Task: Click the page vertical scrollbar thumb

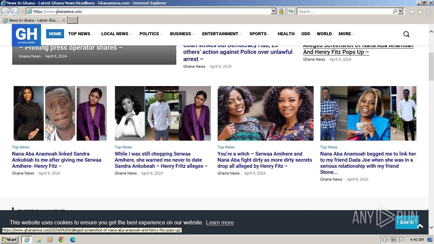Action: [431, 66]
